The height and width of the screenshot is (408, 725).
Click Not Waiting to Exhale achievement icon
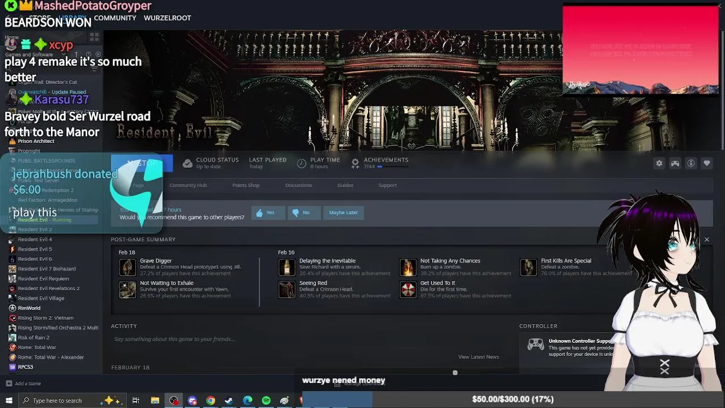127,289
